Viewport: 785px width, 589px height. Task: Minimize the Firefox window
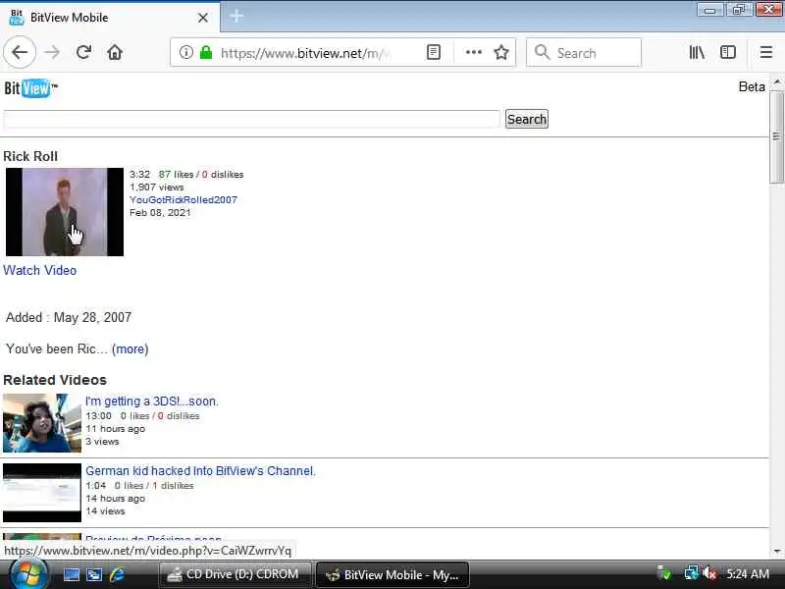click(709, 10)
